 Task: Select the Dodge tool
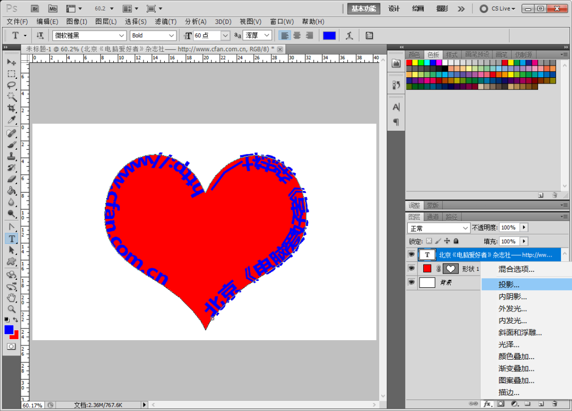(11, 214)
